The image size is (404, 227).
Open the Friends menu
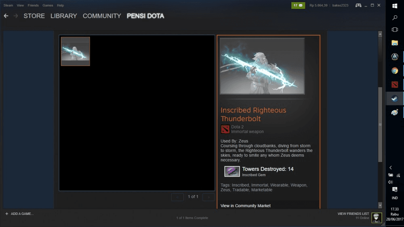[x=33, y=5]
